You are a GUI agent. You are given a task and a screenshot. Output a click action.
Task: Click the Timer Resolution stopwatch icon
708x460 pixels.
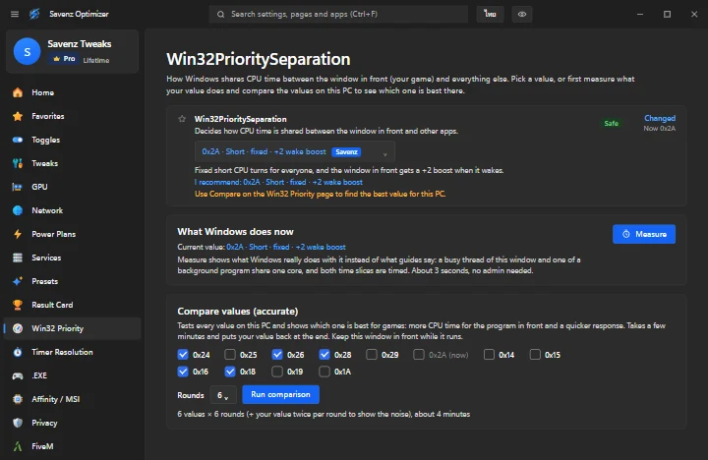18,352
